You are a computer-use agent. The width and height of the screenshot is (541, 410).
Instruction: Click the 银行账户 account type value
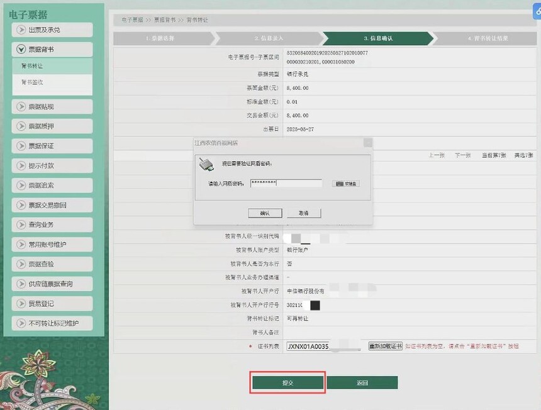pyautogui.click(x=298, y=250)
